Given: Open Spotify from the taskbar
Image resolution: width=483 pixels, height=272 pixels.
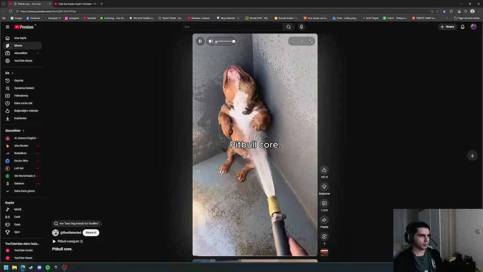Looking at the screenshot, I should coord(48,267).
